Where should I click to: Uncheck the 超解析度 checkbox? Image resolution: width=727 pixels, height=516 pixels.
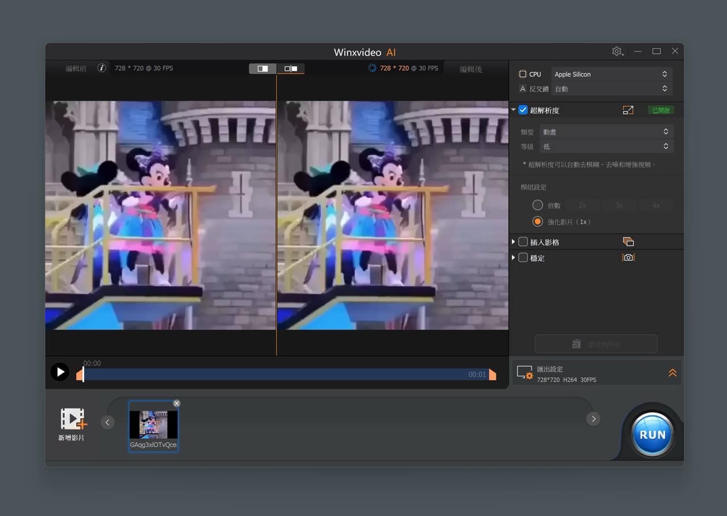[x=523, y=110]
